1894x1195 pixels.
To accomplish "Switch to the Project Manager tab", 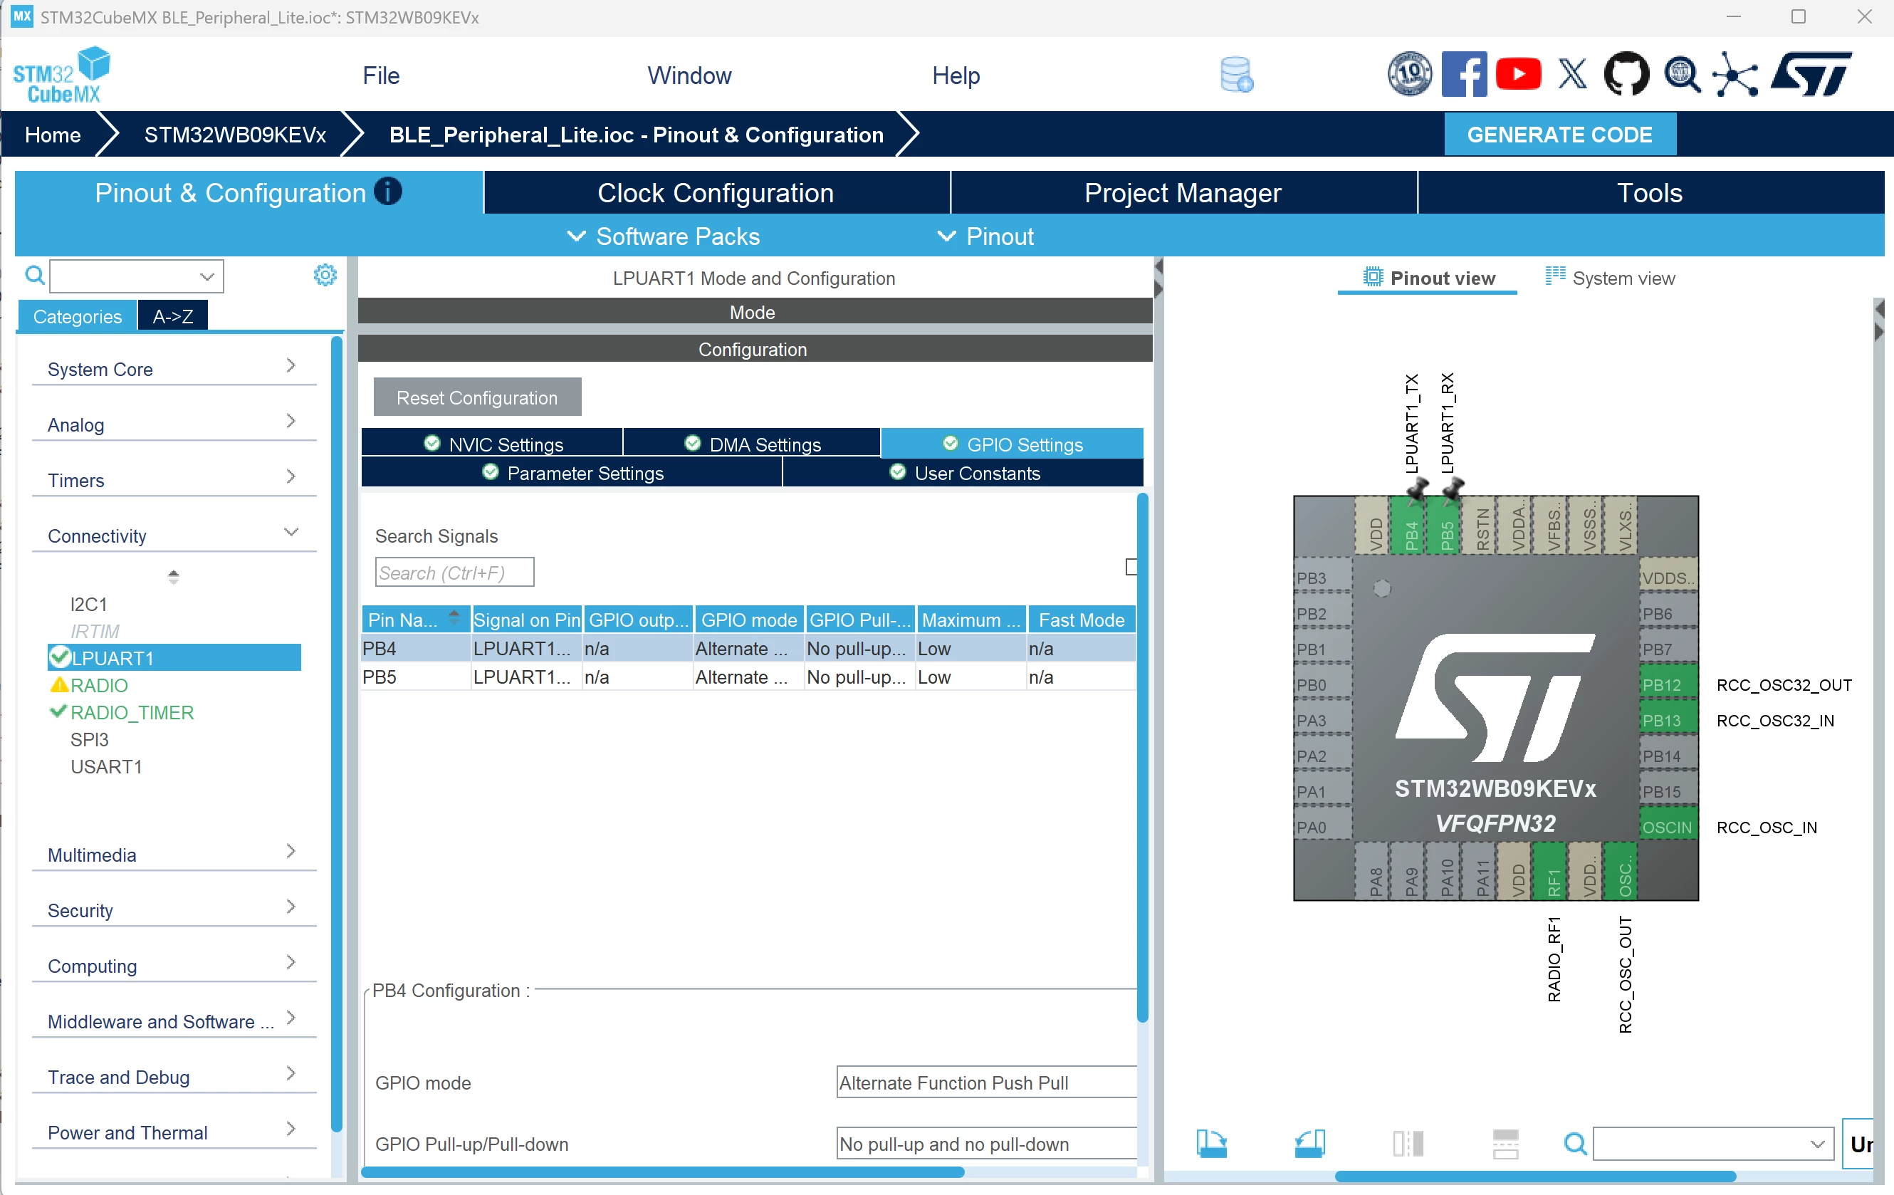I will 1183,193.
